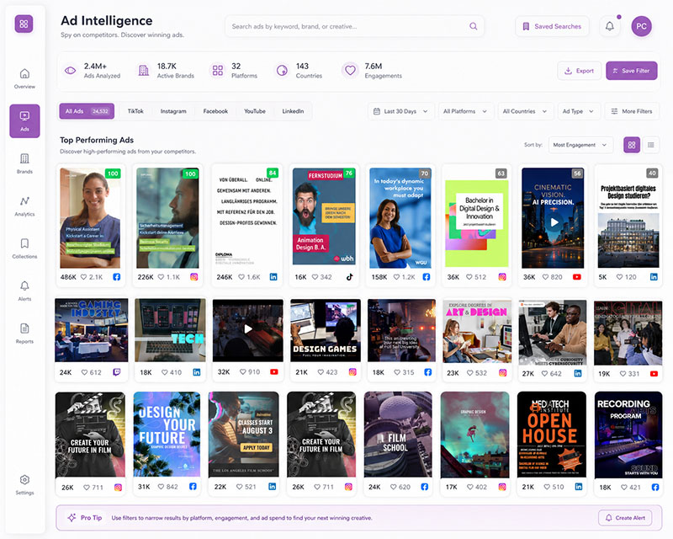Click the YouTube icon on the 32K ad

click(274, 371)
